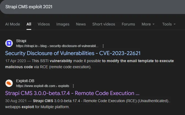Show Short videos results
Image resolution: width=185 pixels, height=115 pixels.
coord(104,24)
